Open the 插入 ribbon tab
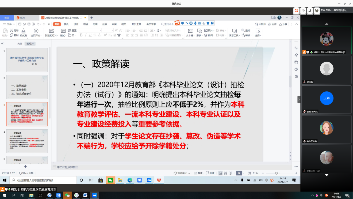This screenshot has height=199, width=353. tap(66, 24)
